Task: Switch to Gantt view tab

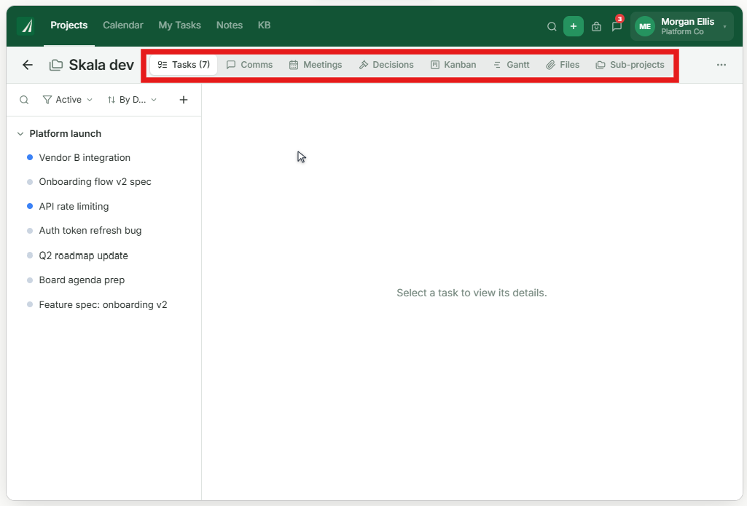Action: pyautogui.click(x=511, y=65)
